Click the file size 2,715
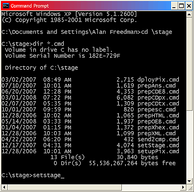The width and height of the screenshot is (194, 192). pyautogui.click(x=125, y=80)
